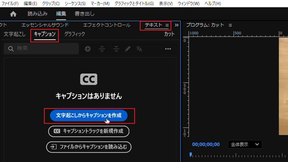Open caption editing with the pencil icon

[127, 49]
